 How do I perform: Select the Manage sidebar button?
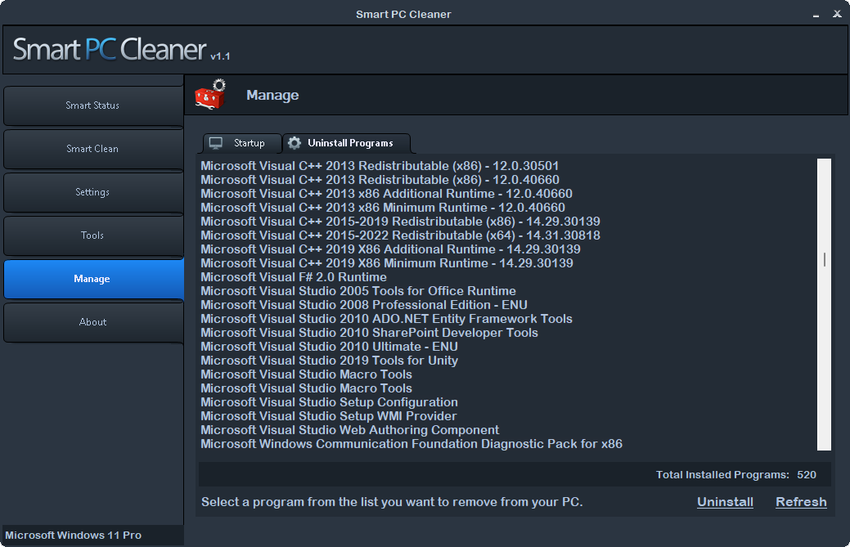click(92, 279)
